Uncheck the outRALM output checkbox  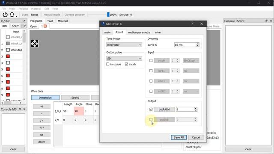pyautogui.click(x=151, y=110)
